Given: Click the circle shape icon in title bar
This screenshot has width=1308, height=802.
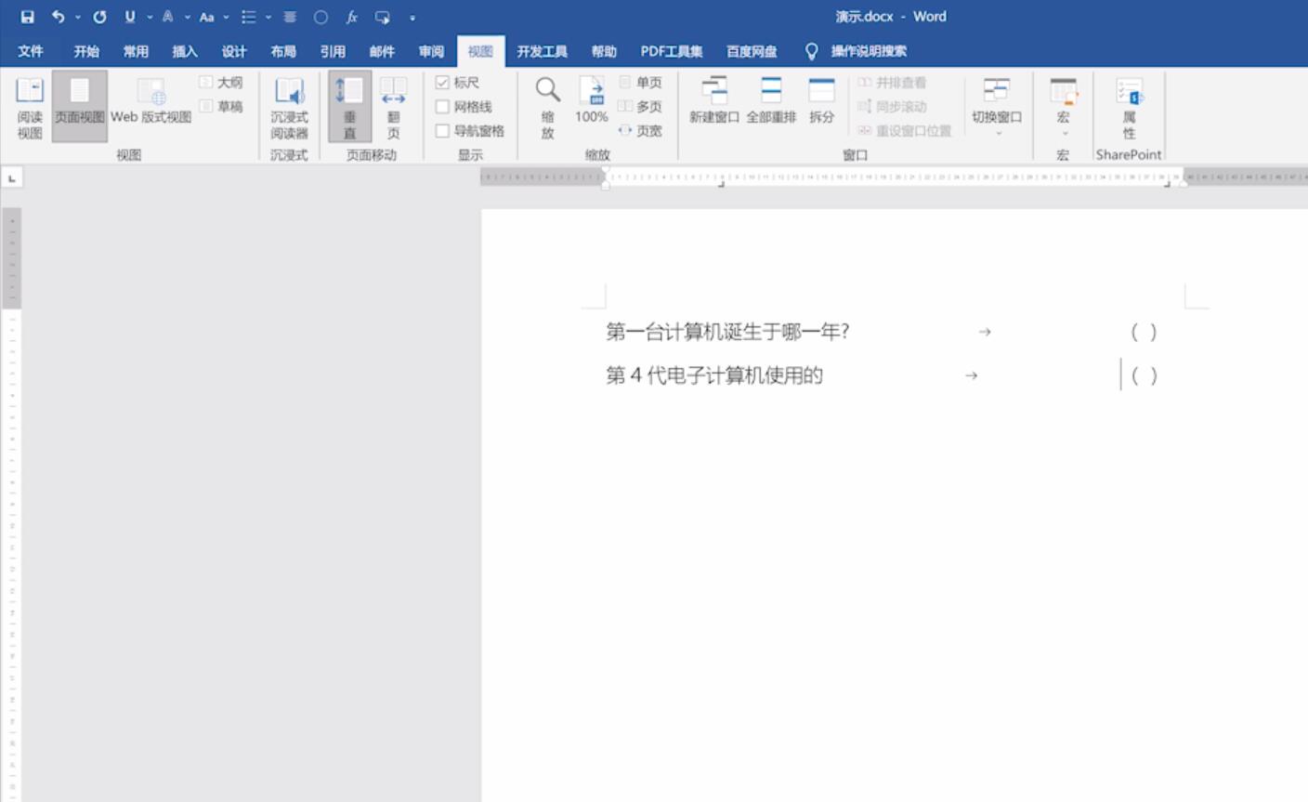Looking at the screenshot, I should coord(320,17).
